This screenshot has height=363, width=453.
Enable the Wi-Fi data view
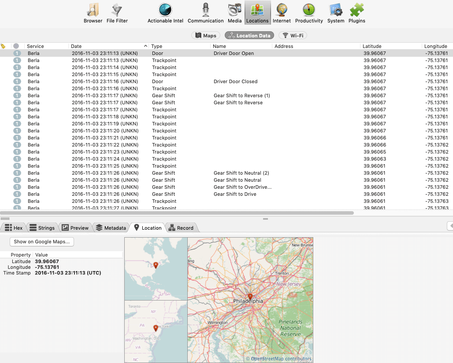(x=293, y=35)
